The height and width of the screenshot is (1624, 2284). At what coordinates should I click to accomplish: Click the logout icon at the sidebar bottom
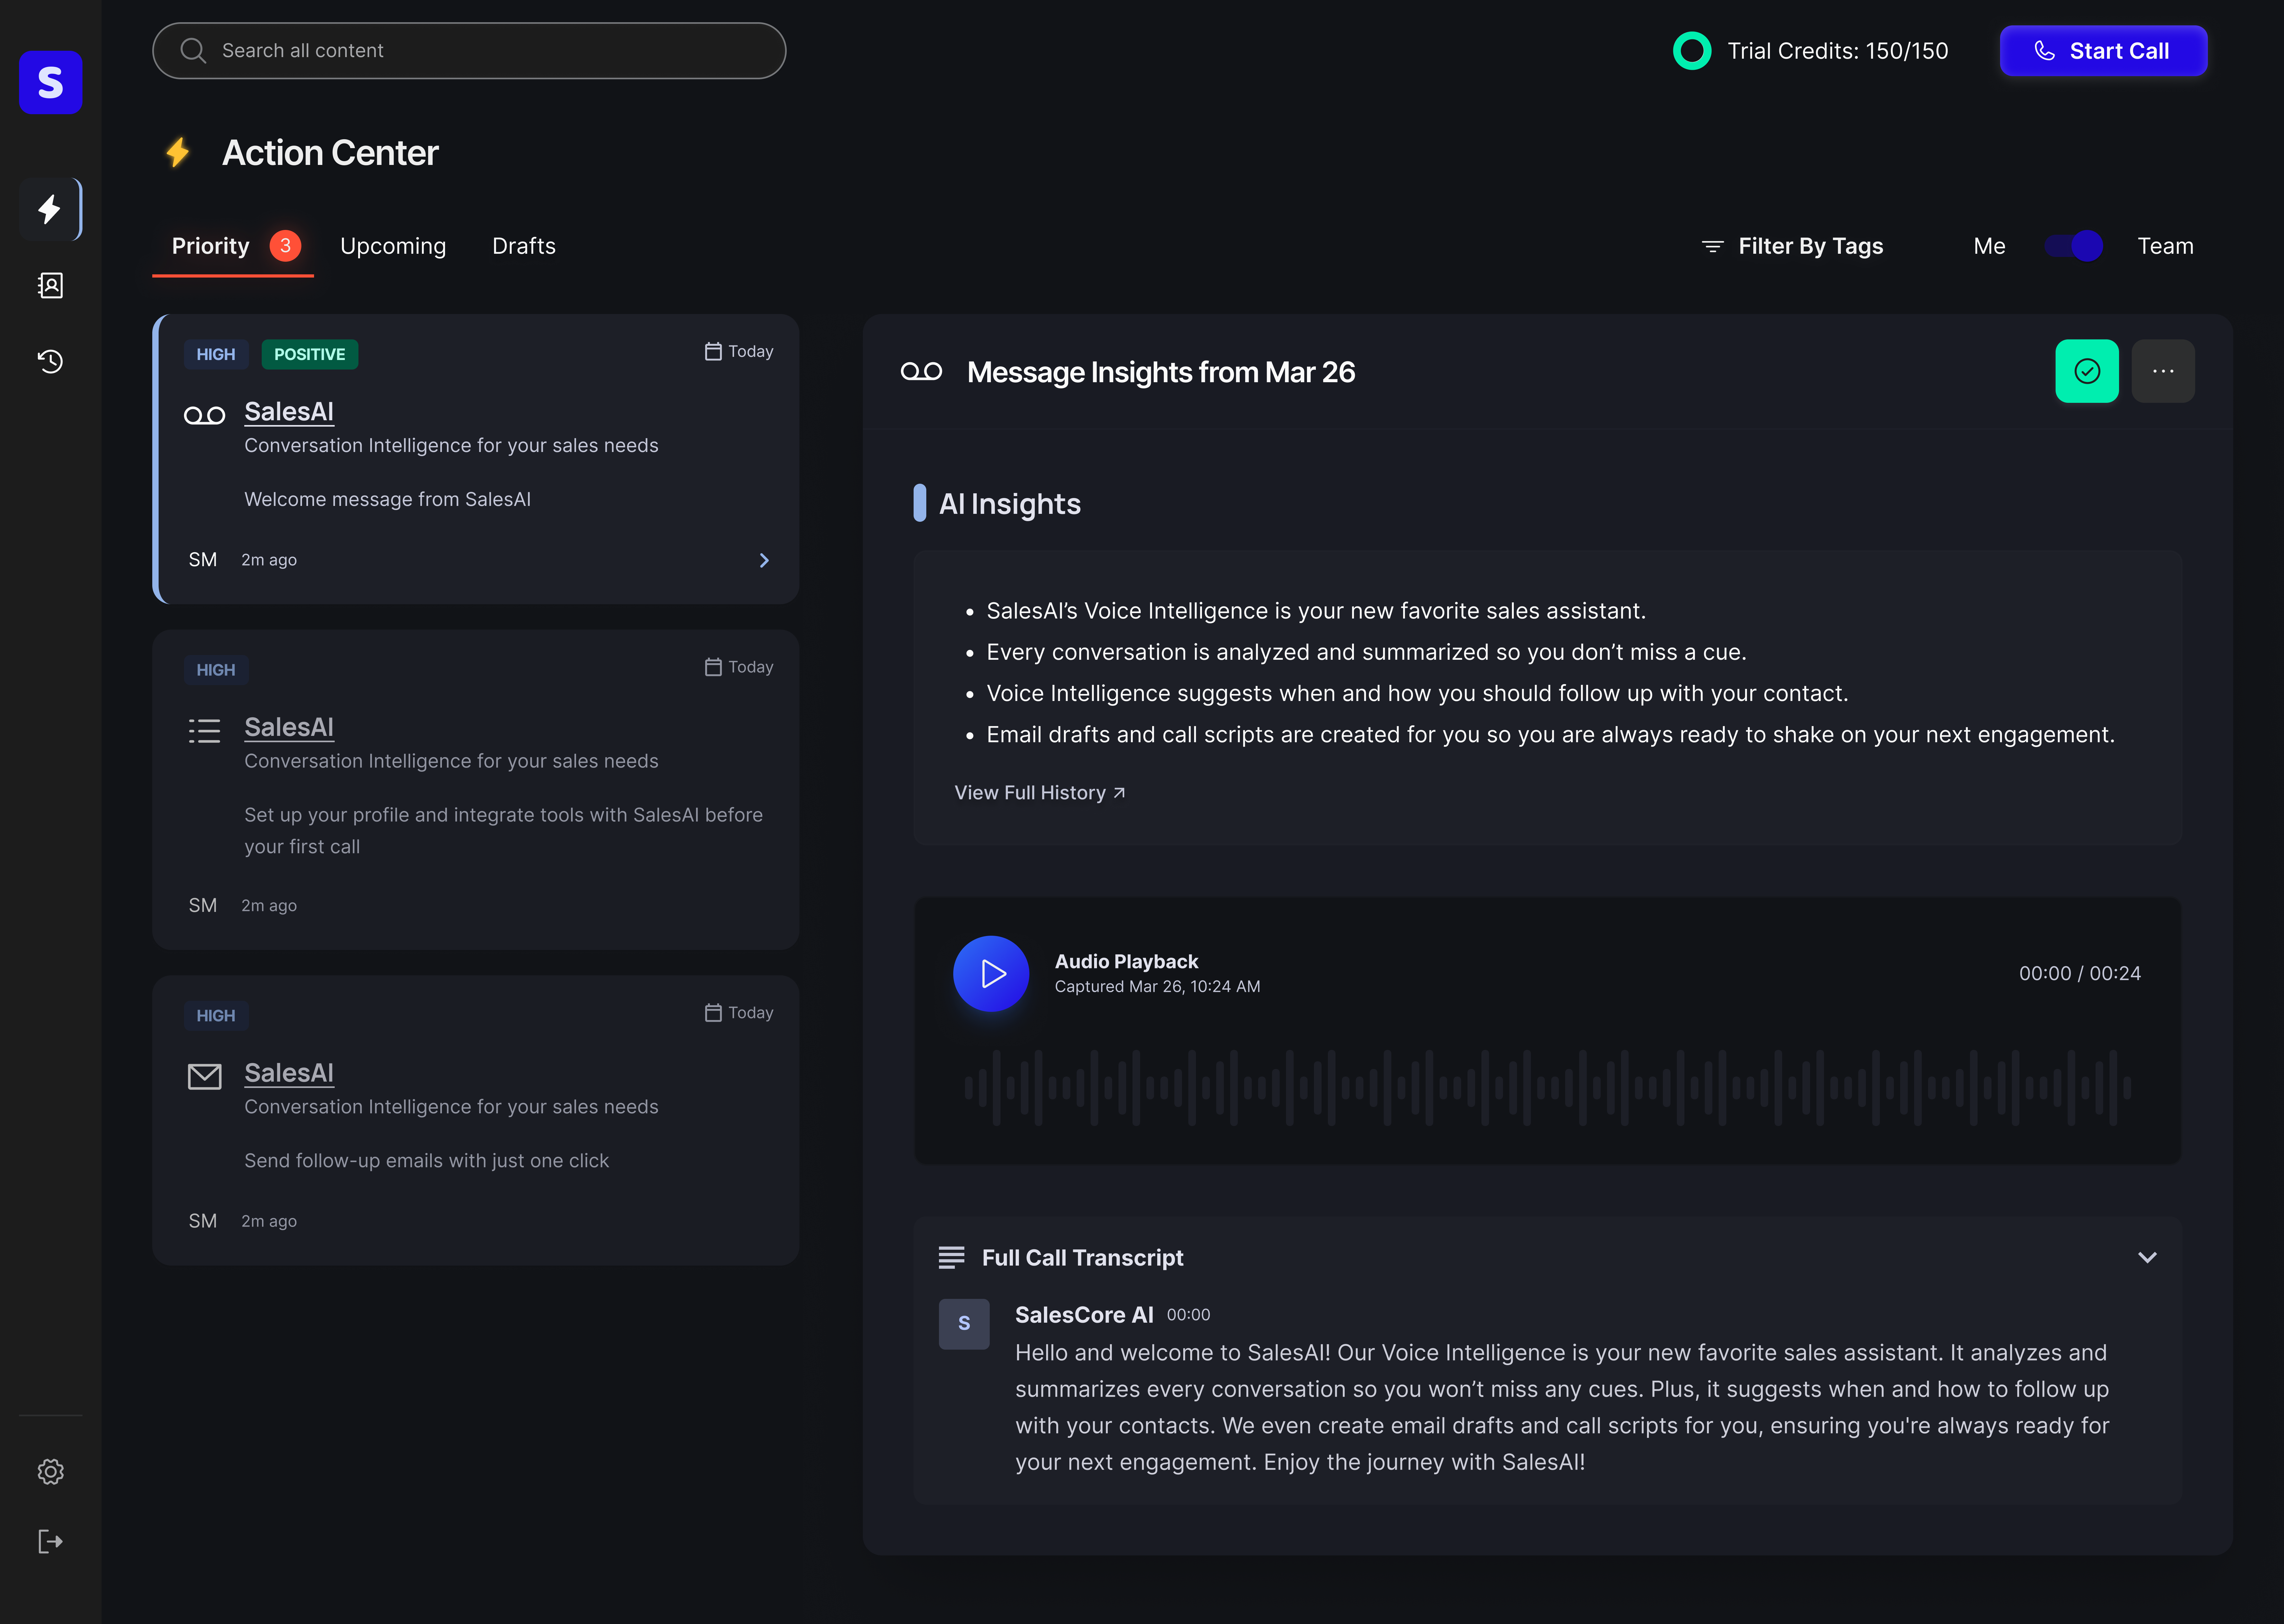(50, 1541)
